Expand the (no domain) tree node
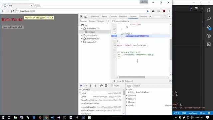 [82, 35]
